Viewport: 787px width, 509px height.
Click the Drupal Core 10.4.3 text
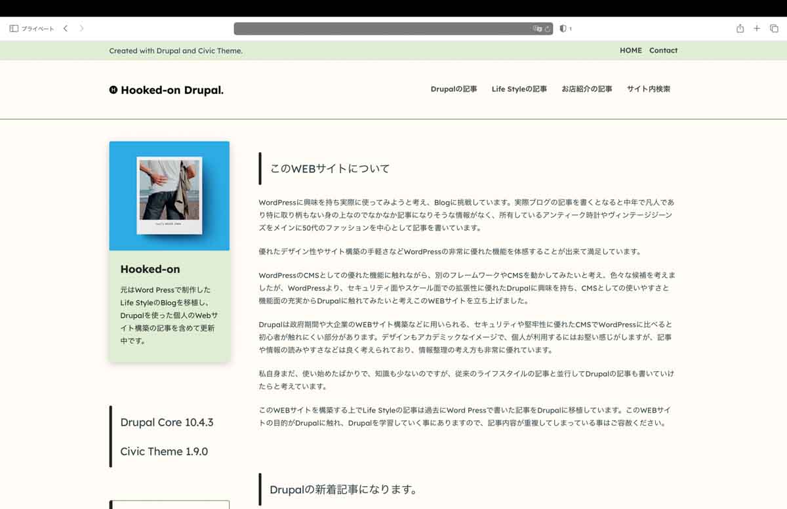(167, 422)
